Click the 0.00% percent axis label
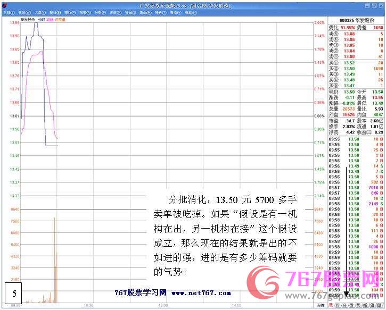386x310 pixels. (x=319, y=116)
